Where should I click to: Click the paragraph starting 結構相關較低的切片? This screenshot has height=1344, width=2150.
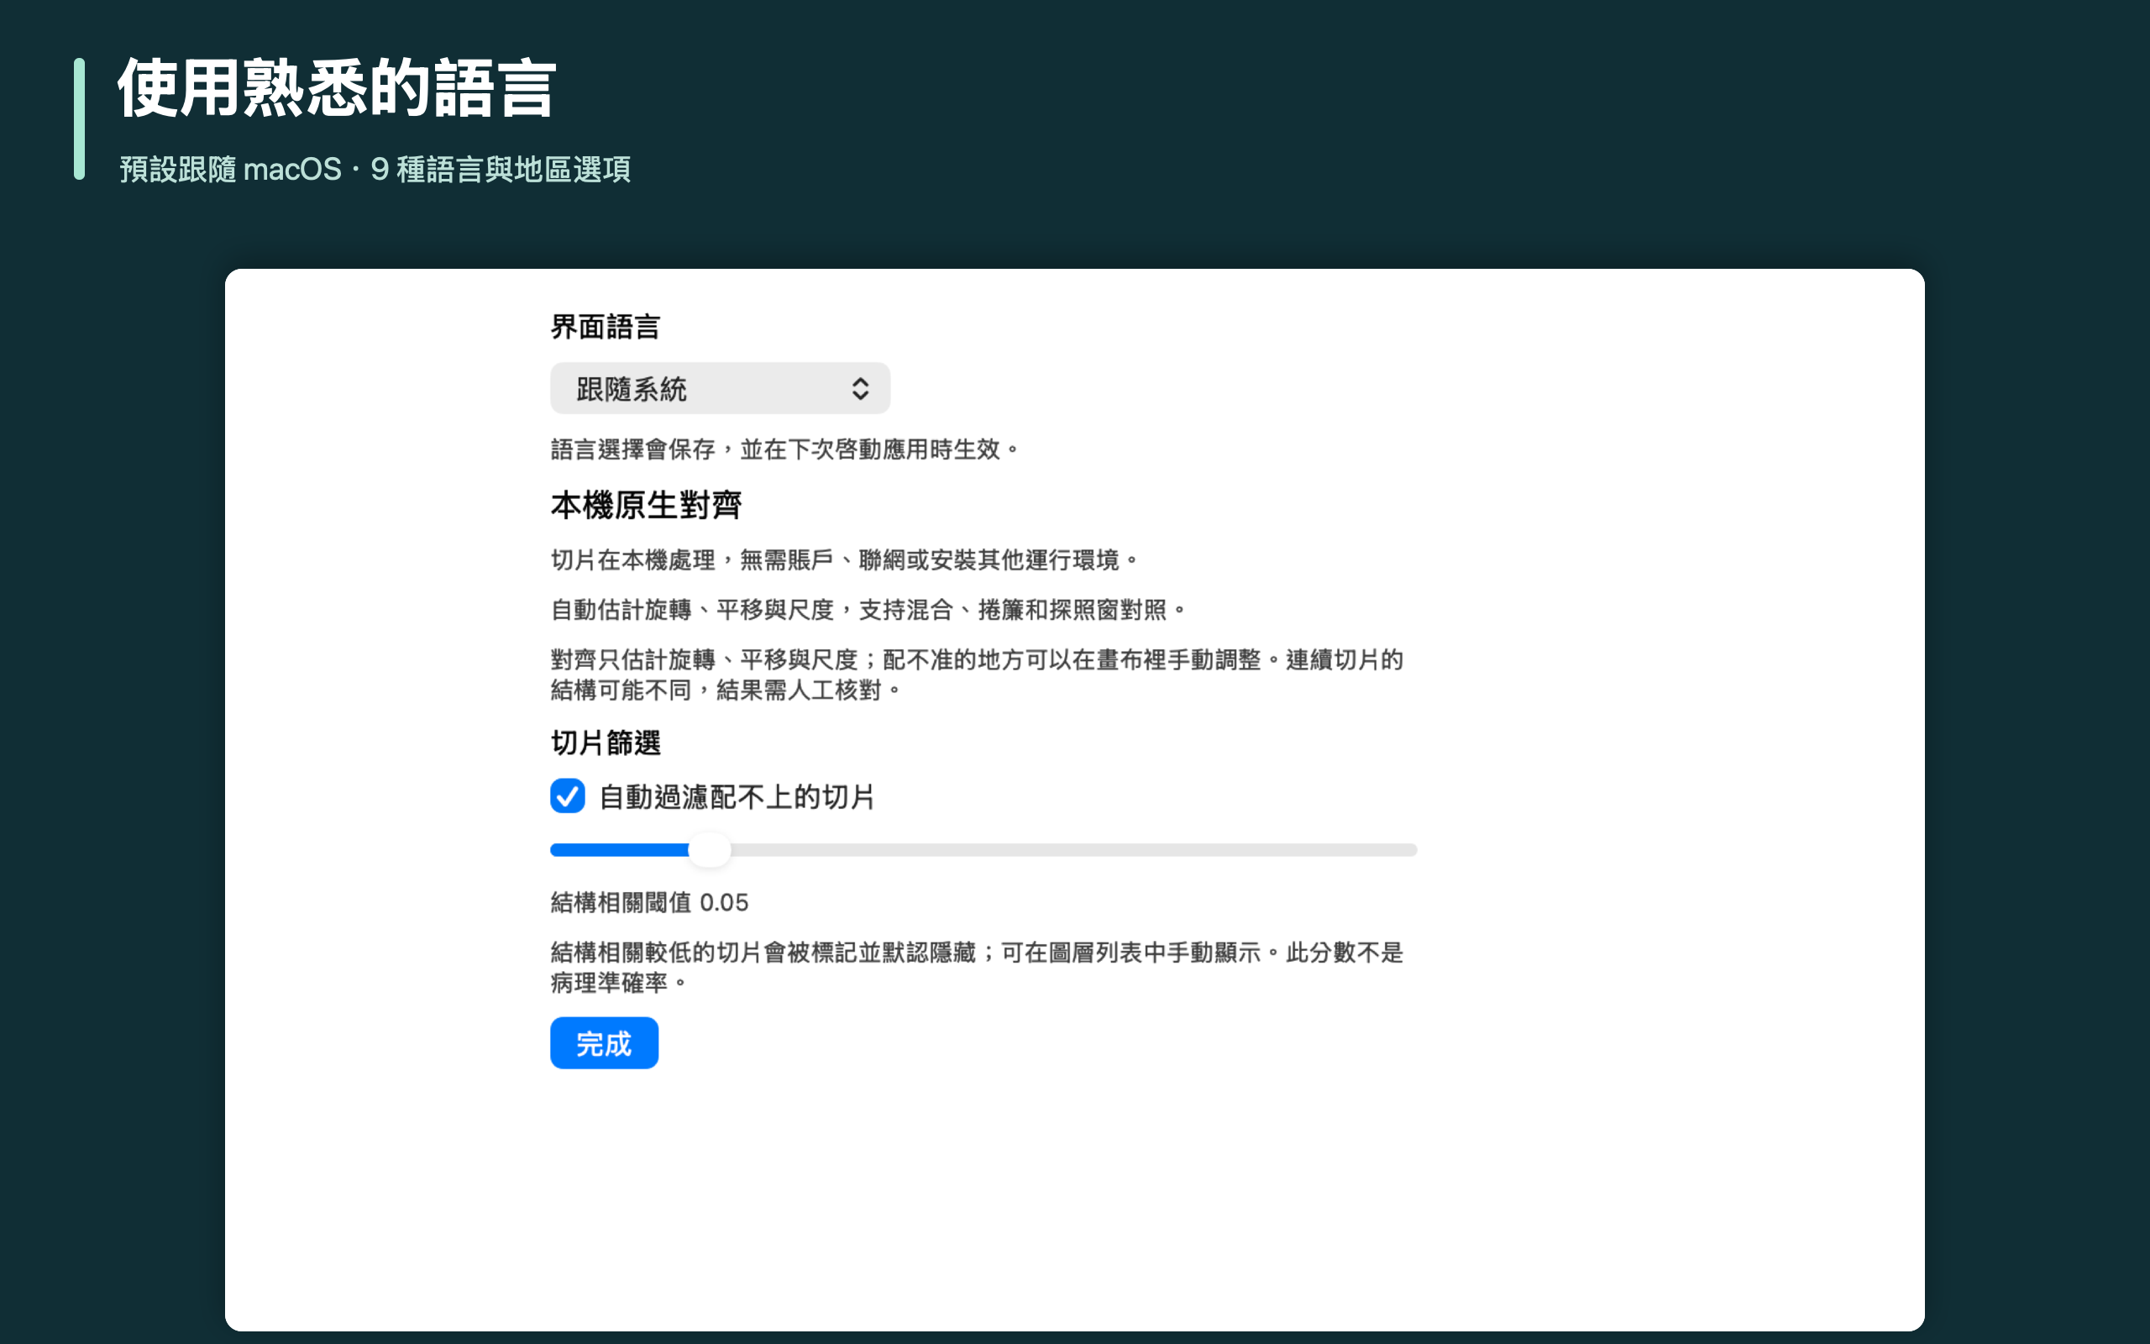(977, 967)
